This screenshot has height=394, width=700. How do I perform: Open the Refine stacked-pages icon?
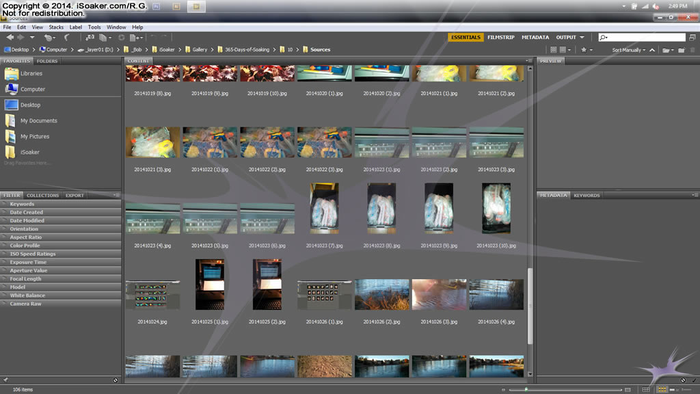104,38
